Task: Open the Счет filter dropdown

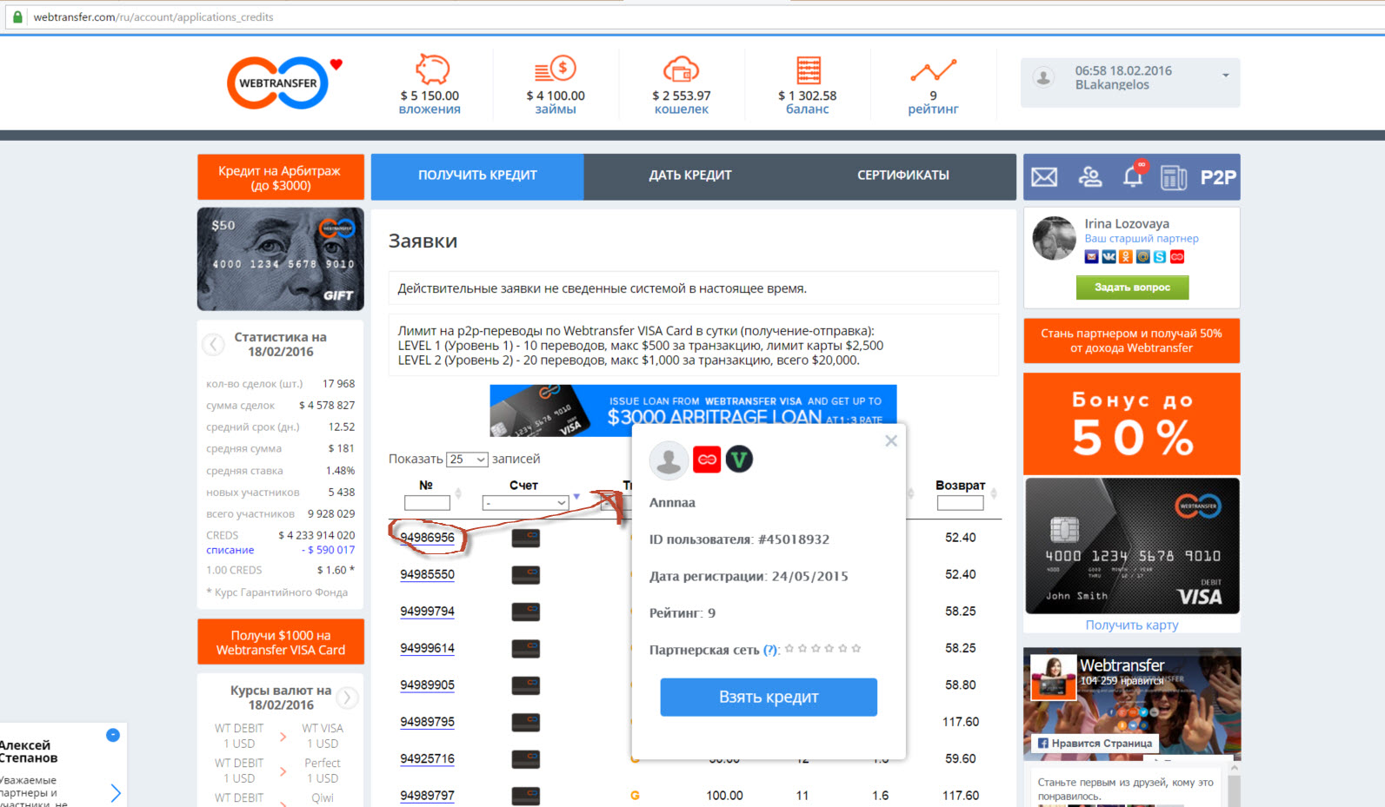Action: pyautogui.click(x=526, y=503)
